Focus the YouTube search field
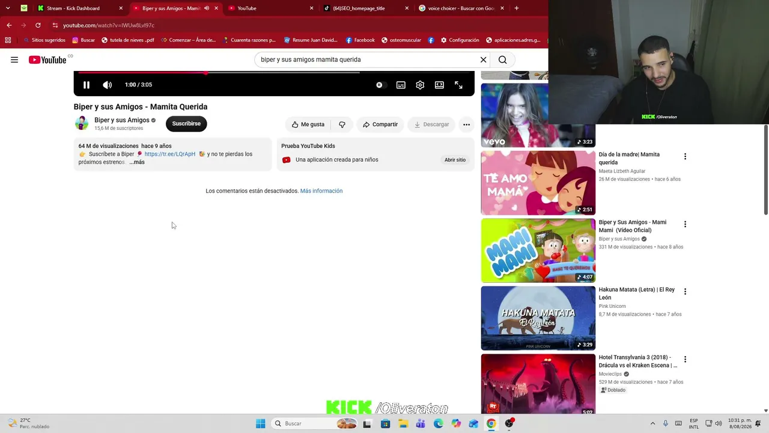The image size is (769, 433). coord(366,60)
